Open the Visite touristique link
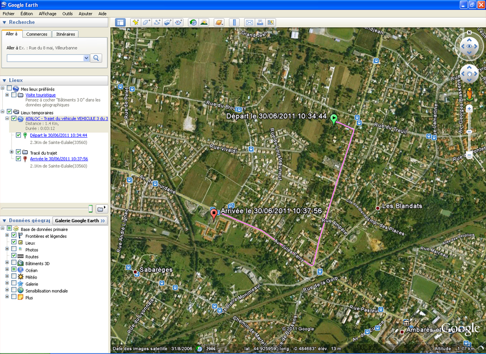This screenshot has height=354, width=486. click(41, 95)
